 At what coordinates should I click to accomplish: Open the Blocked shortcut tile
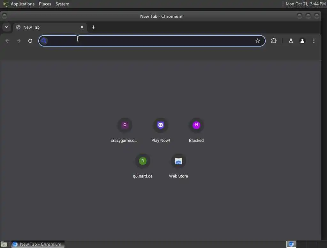(x=196, y=131)
